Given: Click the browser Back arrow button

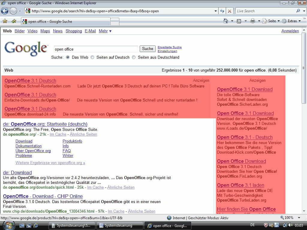Looking at the screenshot, I should coord(5,11).
